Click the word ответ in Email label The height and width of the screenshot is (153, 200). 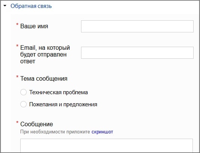point(28,61)
